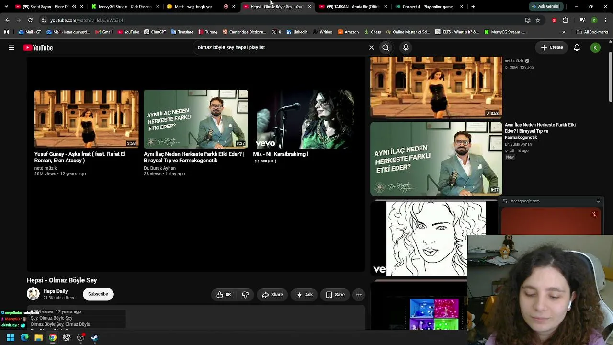Viewport: 613px width, 345px height.
Task: Open the Mix - Nil Karaibrahimgil end-screen card
Action: pos(305,118)
